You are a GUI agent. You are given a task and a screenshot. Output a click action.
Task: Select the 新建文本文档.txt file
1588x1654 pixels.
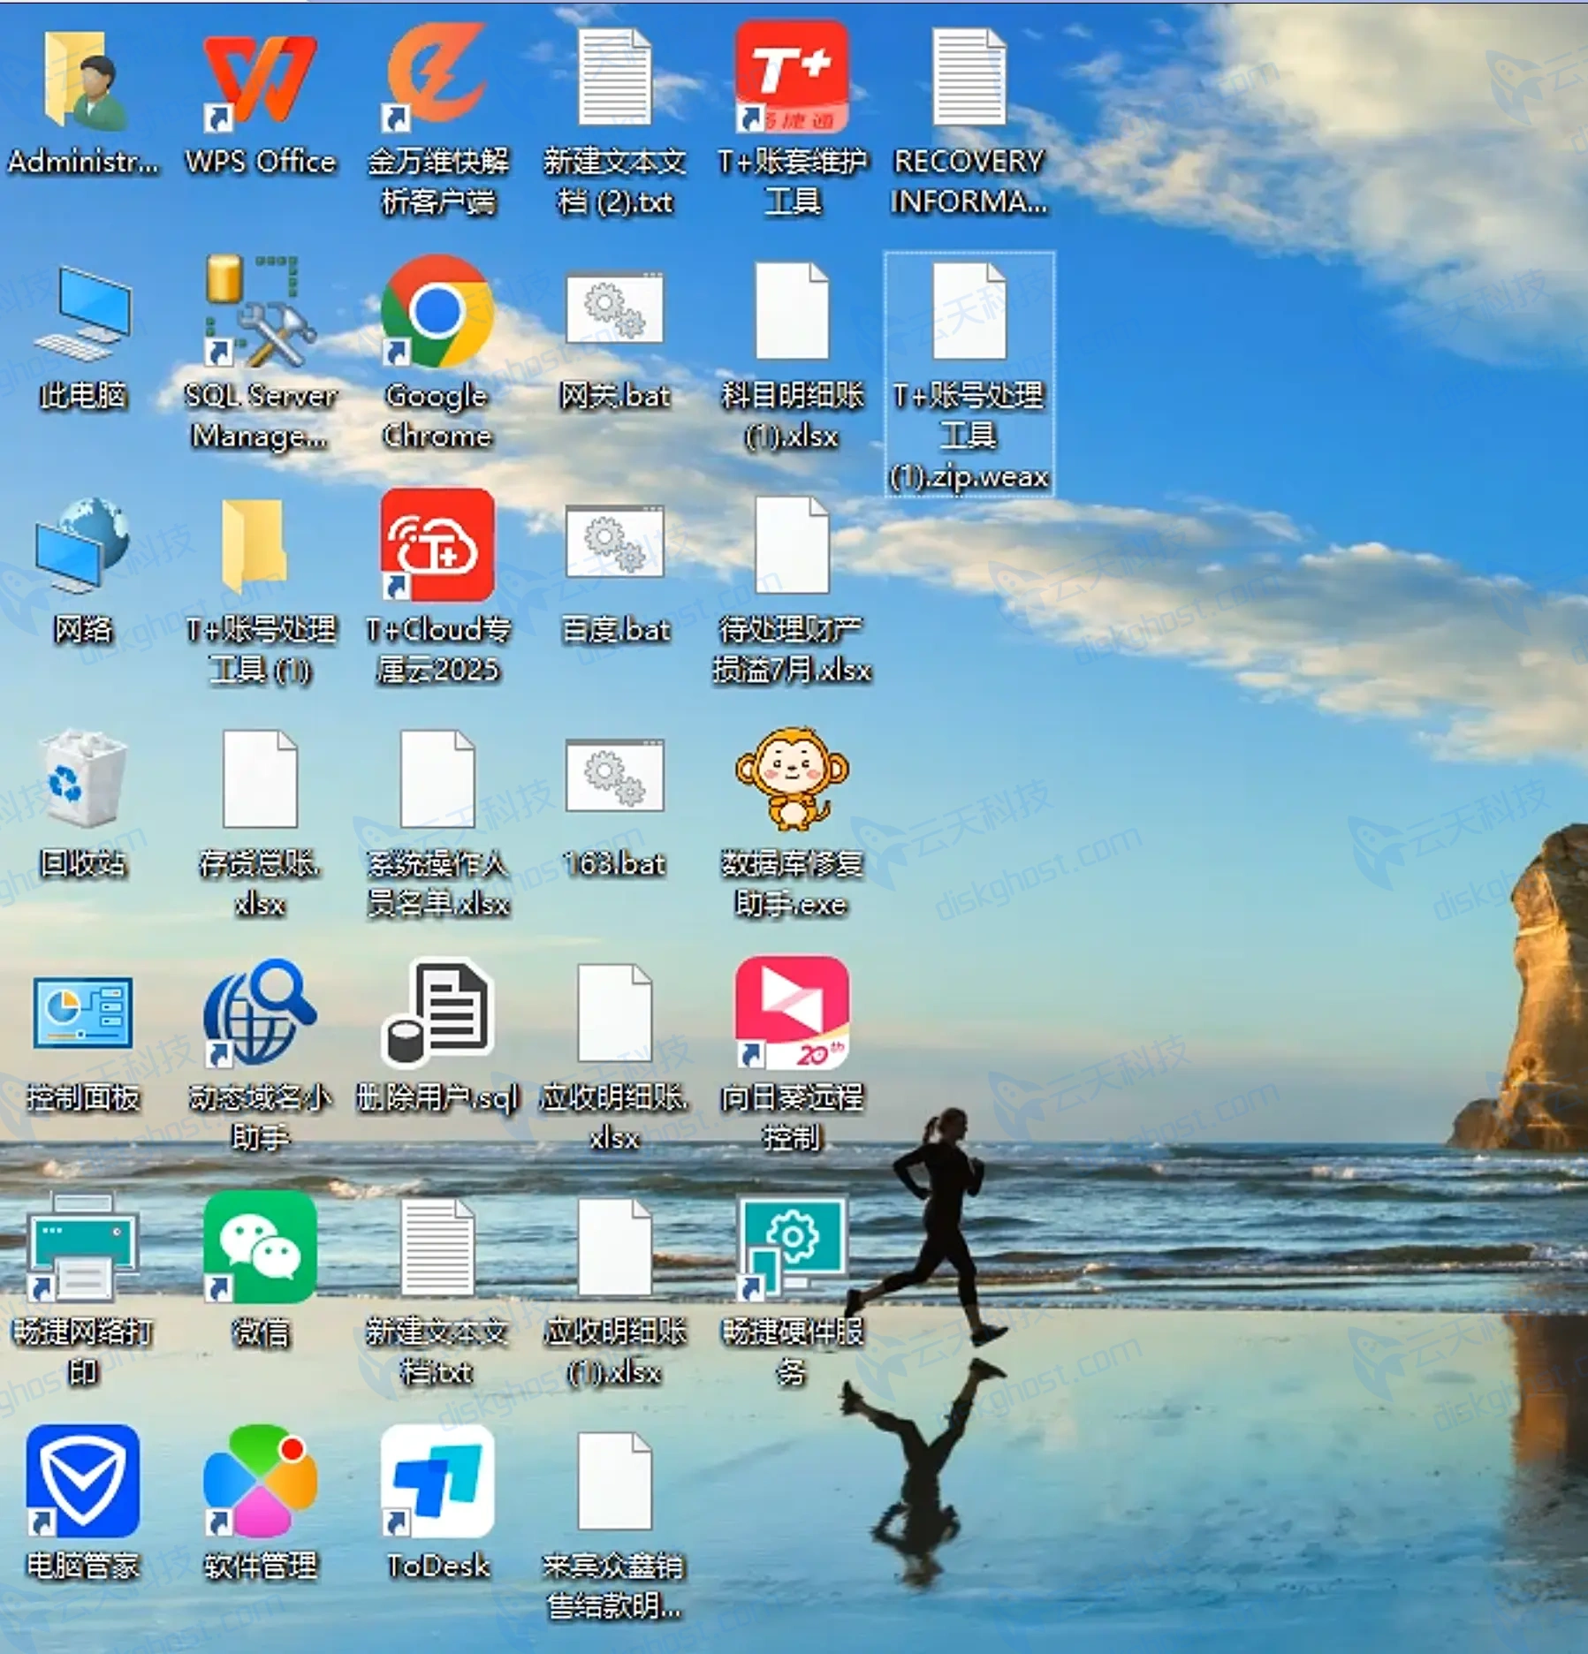coord(437,1248)
